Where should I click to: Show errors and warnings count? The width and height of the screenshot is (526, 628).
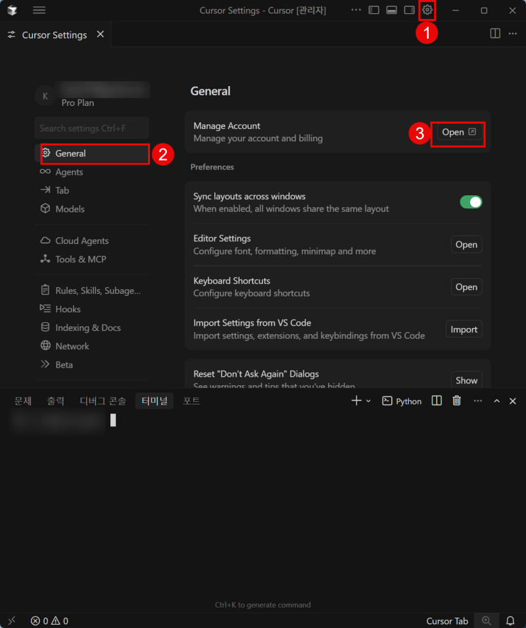pos(49,621)
